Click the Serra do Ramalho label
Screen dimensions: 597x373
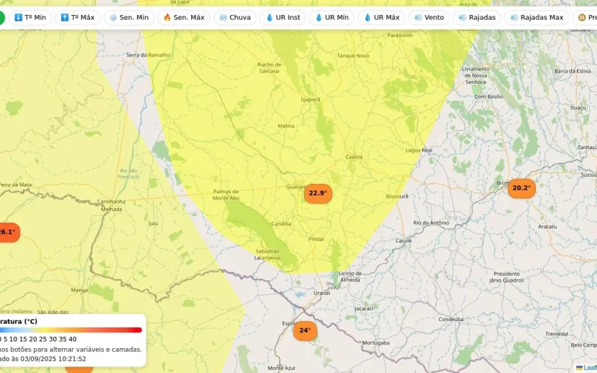(x=148, y=55)
